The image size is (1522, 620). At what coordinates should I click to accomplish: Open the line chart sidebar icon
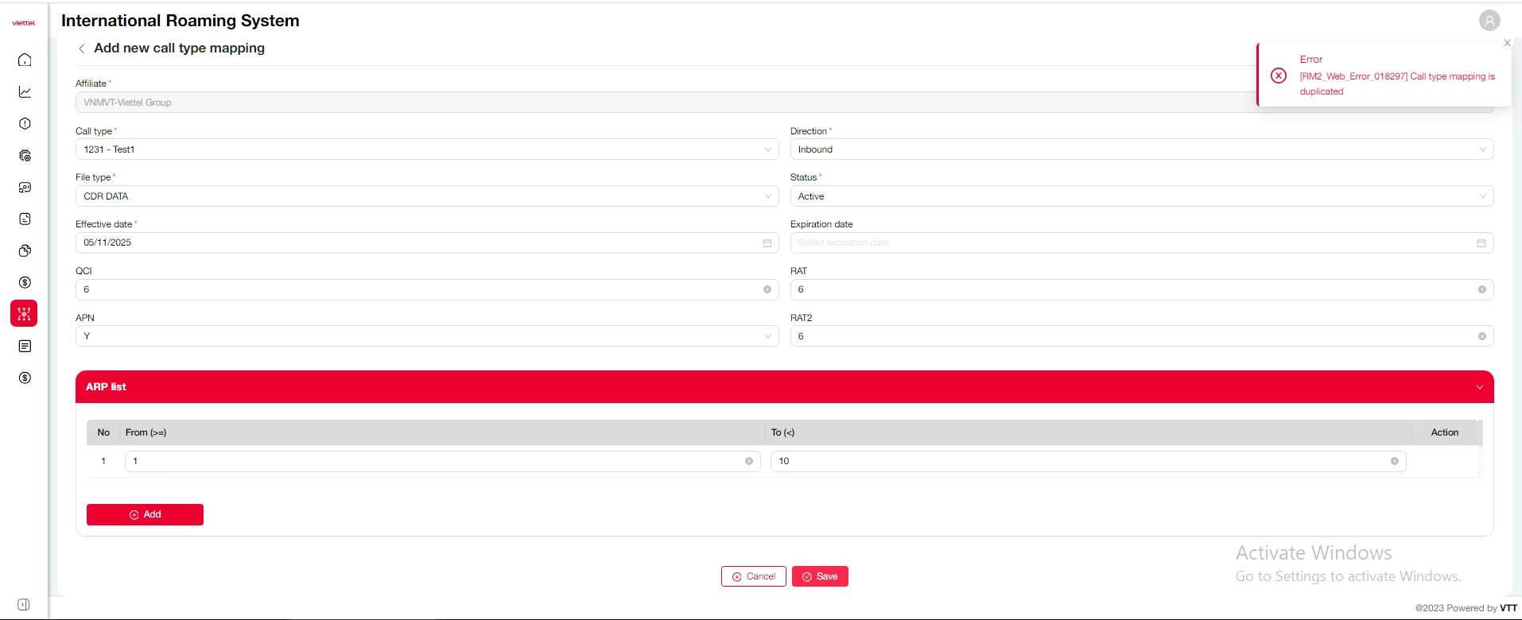tap(25, 92)
